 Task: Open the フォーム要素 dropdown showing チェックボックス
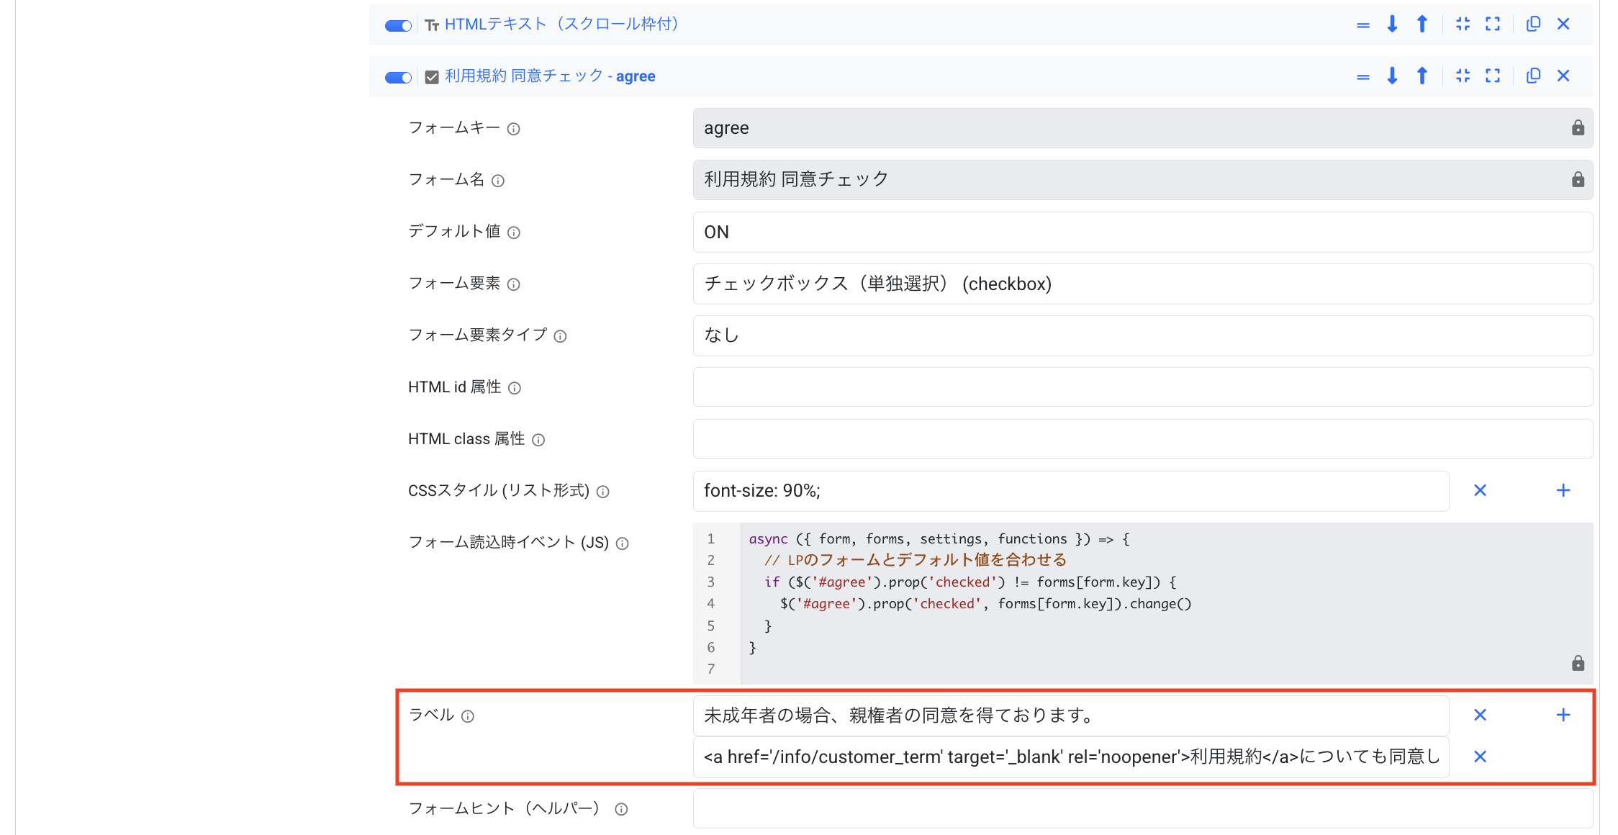tap(1143, 284)
